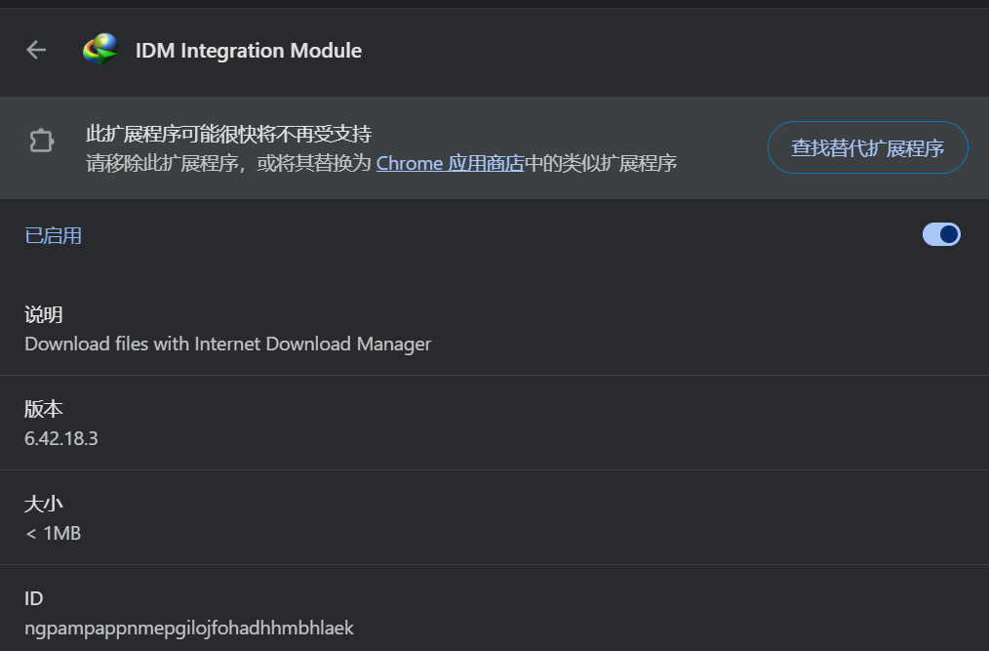Click the back arrow to extensions list

pyautogui.click(x=36, y=50)
